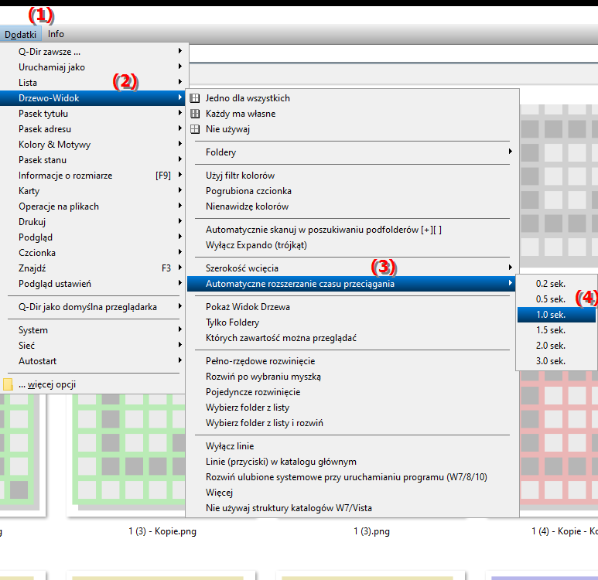This screenshot has width=598, height=580.
Task: Click the więcej opcji entry
Action: (94, 384)
